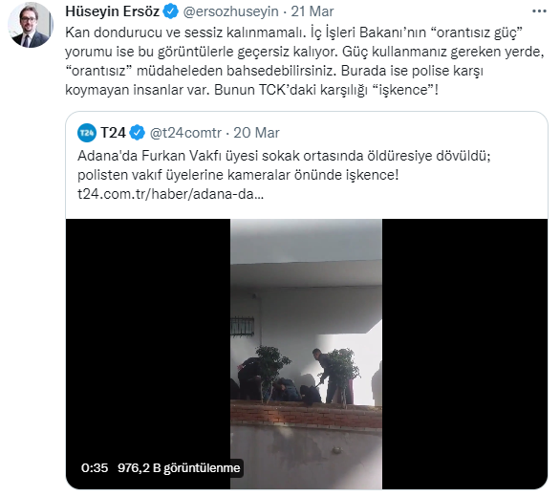
Task: Open the @t24comtr handle
Action: coord(185,133)
